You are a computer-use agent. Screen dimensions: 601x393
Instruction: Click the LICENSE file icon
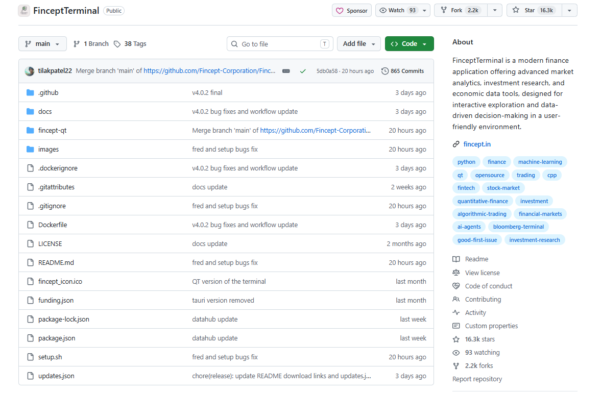pyautogui.click(x=30, y=243)
